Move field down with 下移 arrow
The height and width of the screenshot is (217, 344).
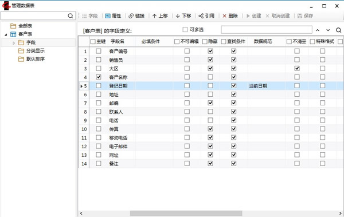(178, 16)
